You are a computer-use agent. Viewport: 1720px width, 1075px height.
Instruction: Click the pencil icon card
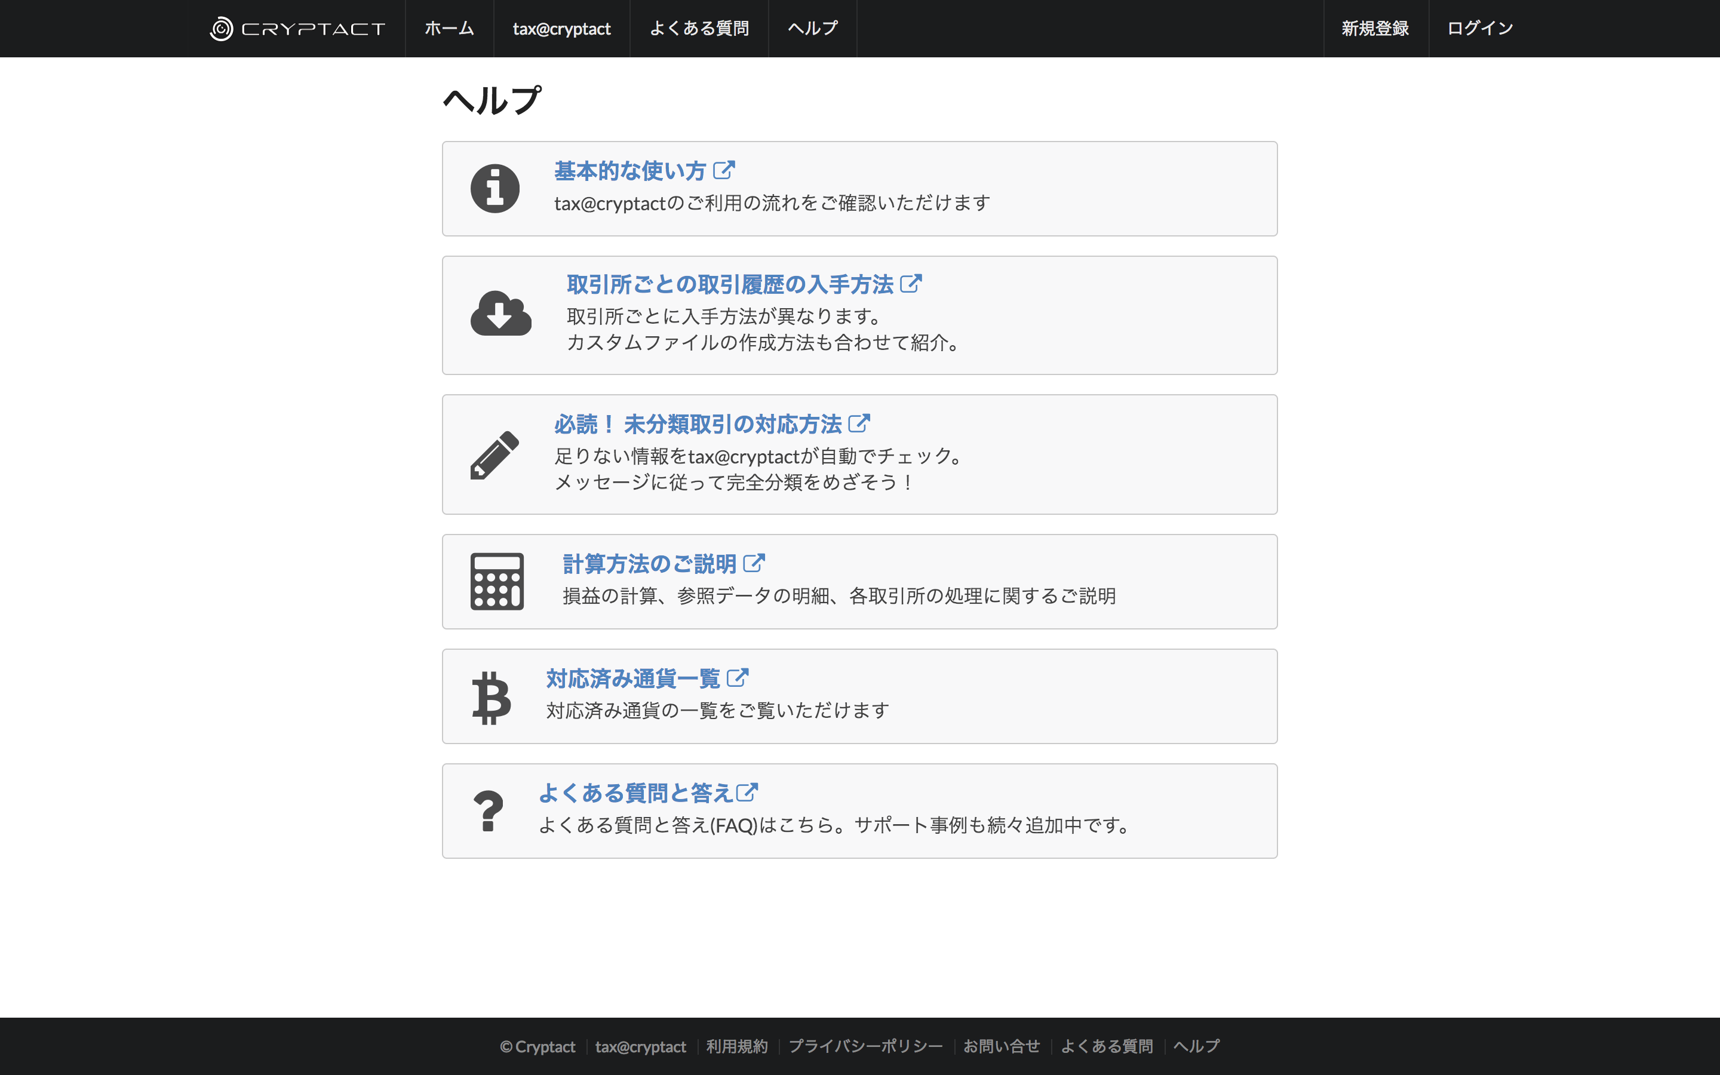[x=494, y=455]
